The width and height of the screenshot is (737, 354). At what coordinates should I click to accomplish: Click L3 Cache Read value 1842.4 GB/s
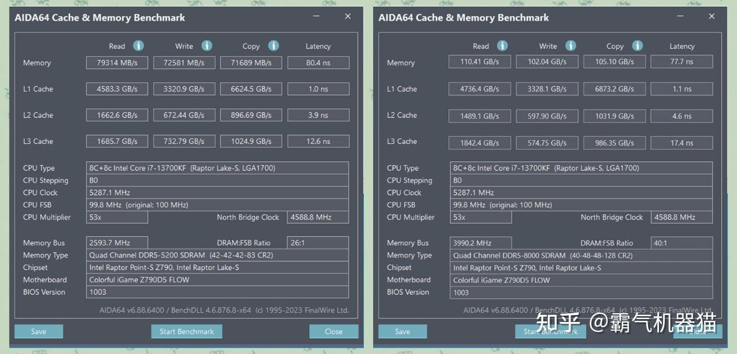480,143
